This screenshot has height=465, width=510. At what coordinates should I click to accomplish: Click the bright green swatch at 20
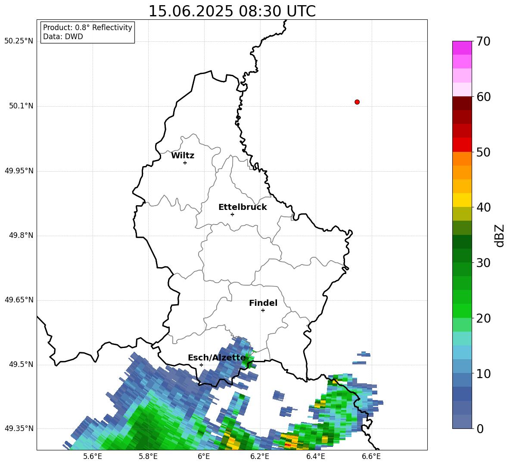(x=462, y=311)
